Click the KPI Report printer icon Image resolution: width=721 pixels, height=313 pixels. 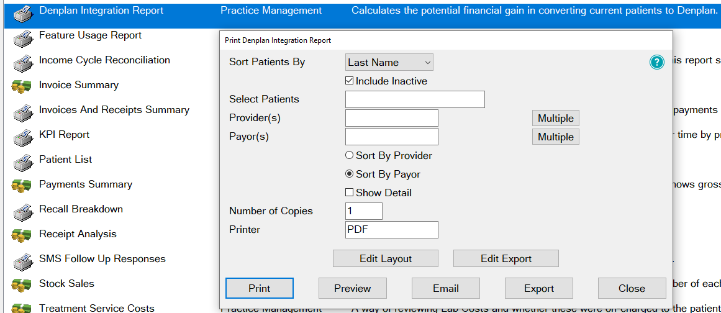pyautogui.click(x=23, y=136)
